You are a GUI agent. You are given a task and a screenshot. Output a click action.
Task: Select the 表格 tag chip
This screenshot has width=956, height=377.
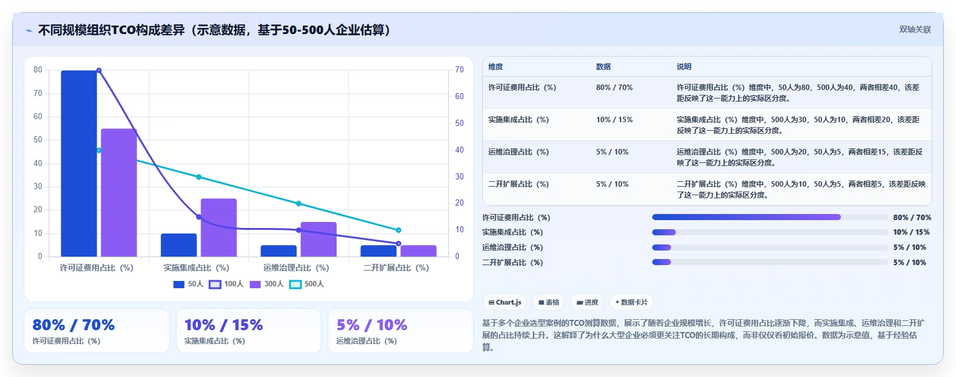click(x=549, y=302)
